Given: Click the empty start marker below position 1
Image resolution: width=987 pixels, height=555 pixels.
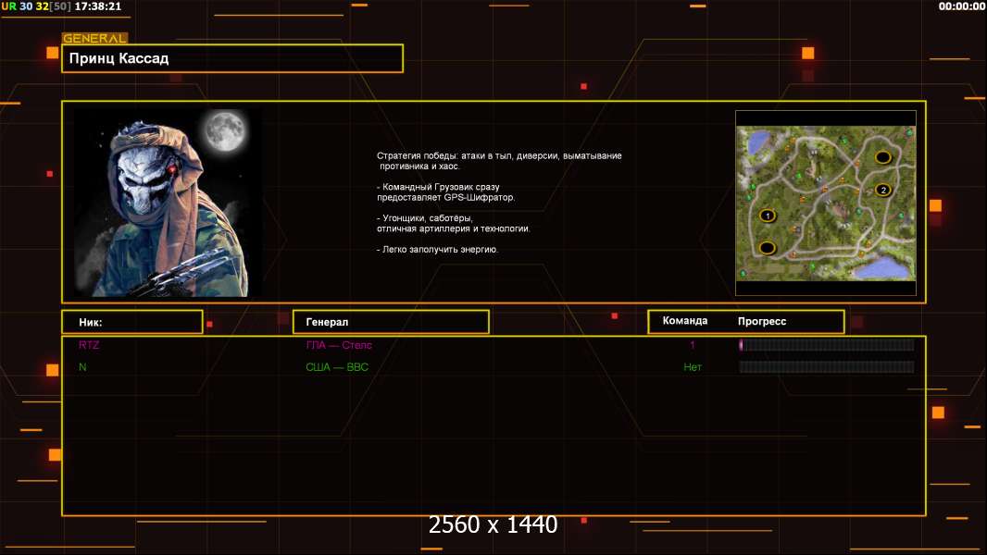Looking at the screenshot, I should click(x=767, y=248).
